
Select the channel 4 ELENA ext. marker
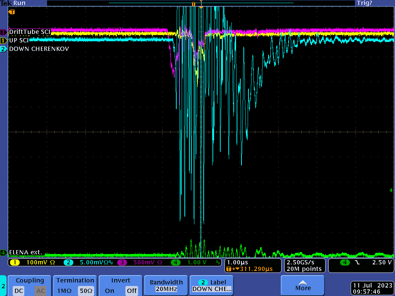[x=3, y=253]
